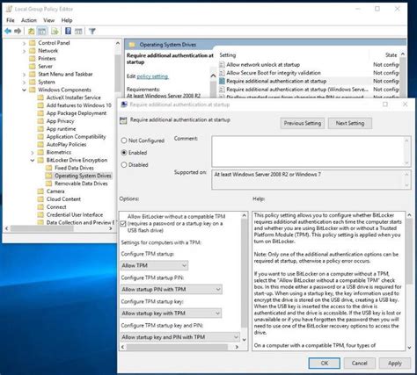Click the Camera folder icon in tree
This screenshot has height=375, width=417.
click(x=40, y=191)
